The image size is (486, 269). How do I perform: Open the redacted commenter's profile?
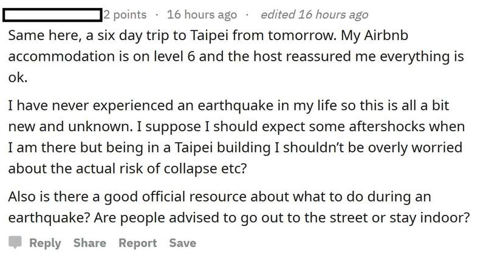point(54,14)
